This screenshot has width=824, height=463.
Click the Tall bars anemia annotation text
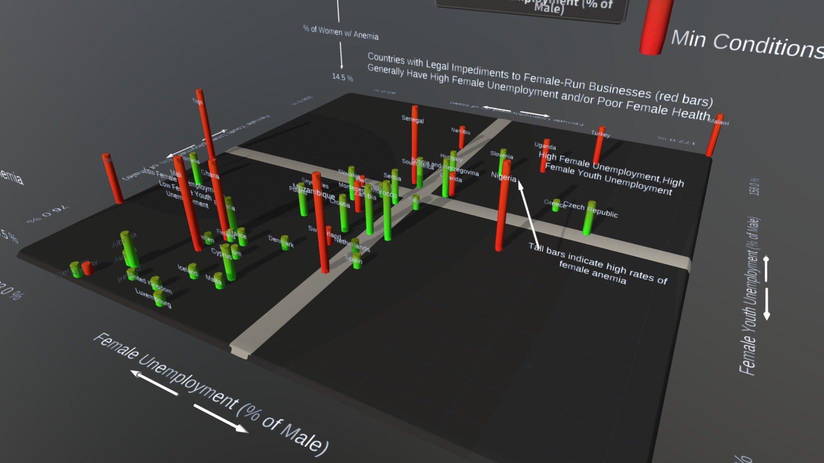(x=597, y=264)
